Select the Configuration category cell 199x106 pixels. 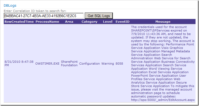pyautogui.click(x=90, y=64)
